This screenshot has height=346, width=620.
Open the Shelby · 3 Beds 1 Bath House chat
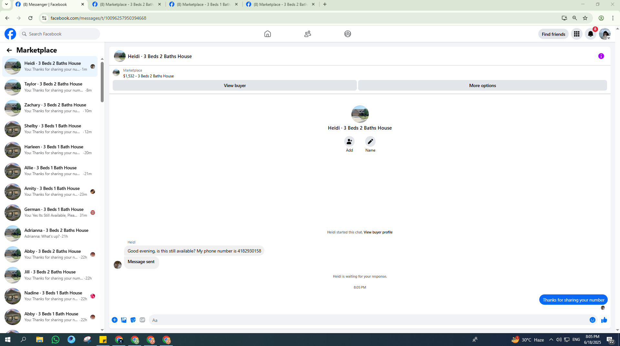click(50, 129)
